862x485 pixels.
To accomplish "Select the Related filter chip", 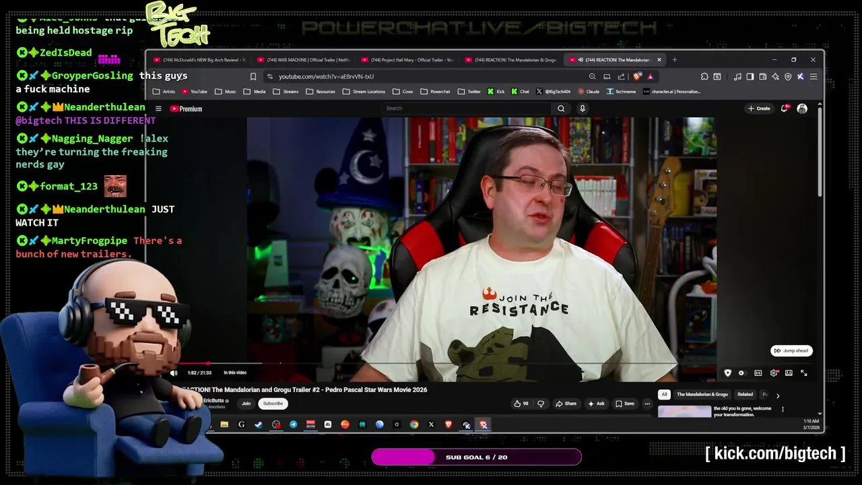I will tap(745, 395).
